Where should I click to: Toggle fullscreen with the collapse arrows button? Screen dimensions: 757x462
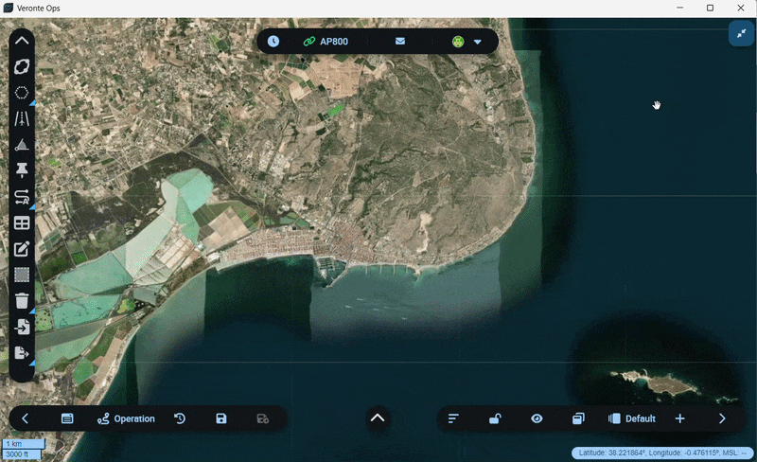coord(740,33)
